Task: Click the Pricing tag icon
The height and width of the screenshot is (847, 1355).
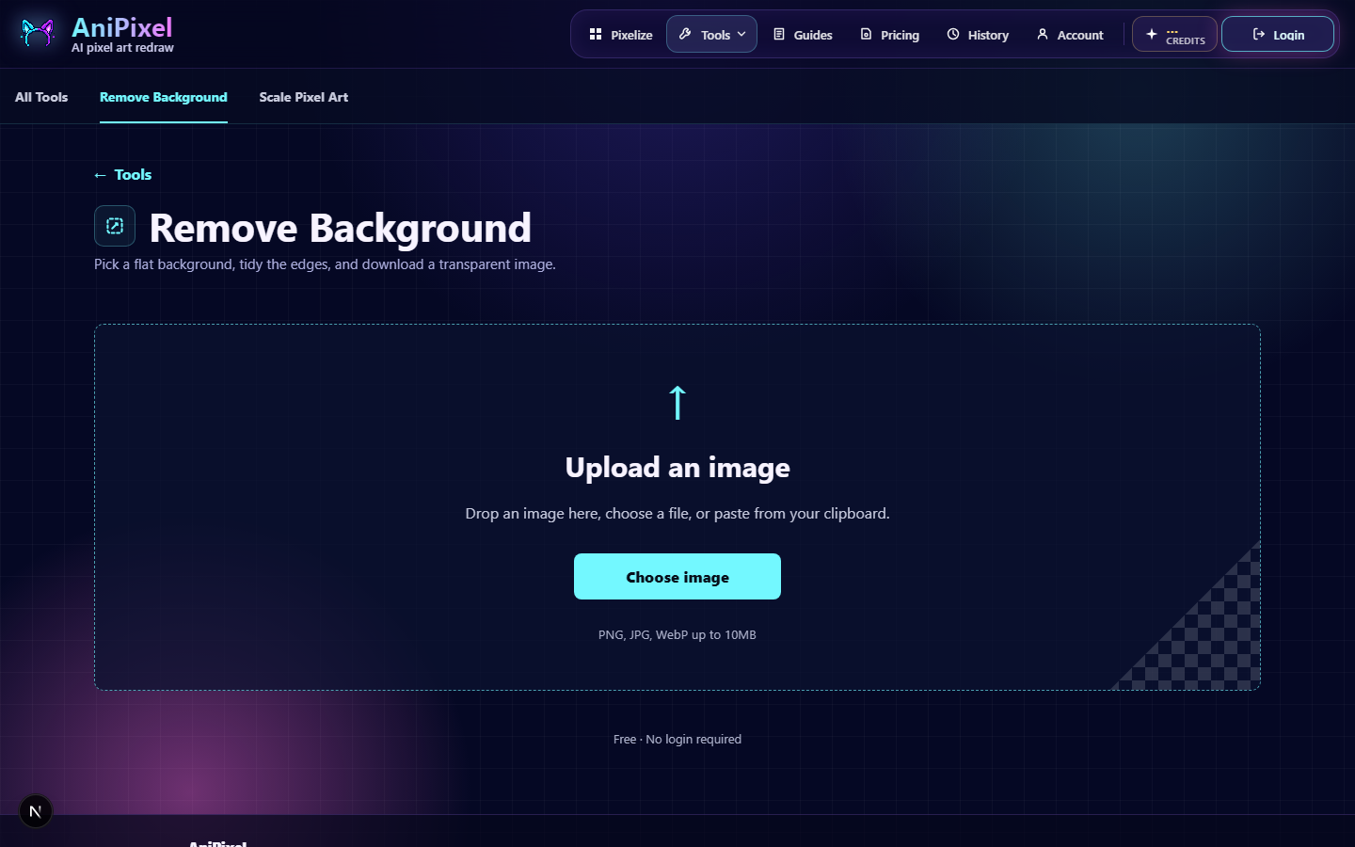Action: click(x=866, y=34)
